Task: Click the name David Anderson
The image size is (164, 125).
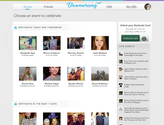Action: [100, 84]
